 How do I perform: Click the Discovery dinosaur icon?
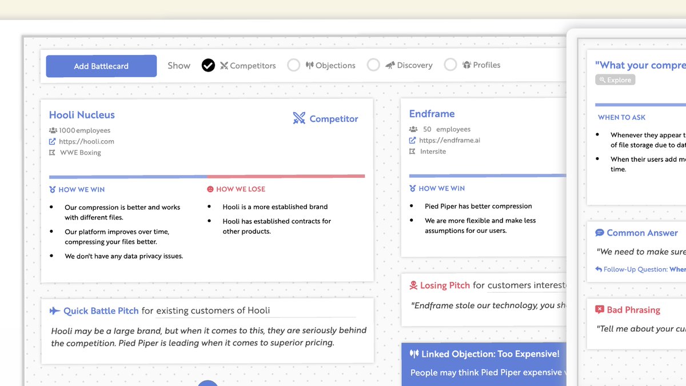click(390, 65)
